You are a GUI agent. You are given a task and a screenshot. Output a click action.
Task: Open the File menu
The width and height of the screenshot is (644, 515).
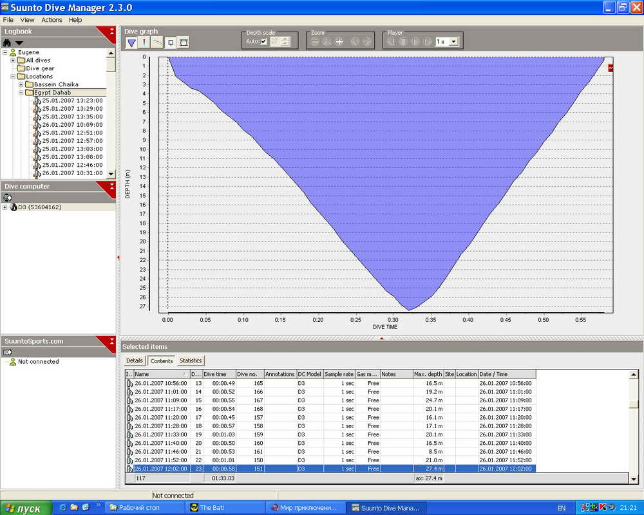pyautogui.click(x=8, y=20)
